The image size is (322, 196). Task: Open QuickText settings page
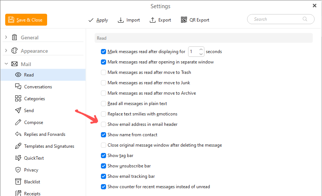[x=43, y=158]
